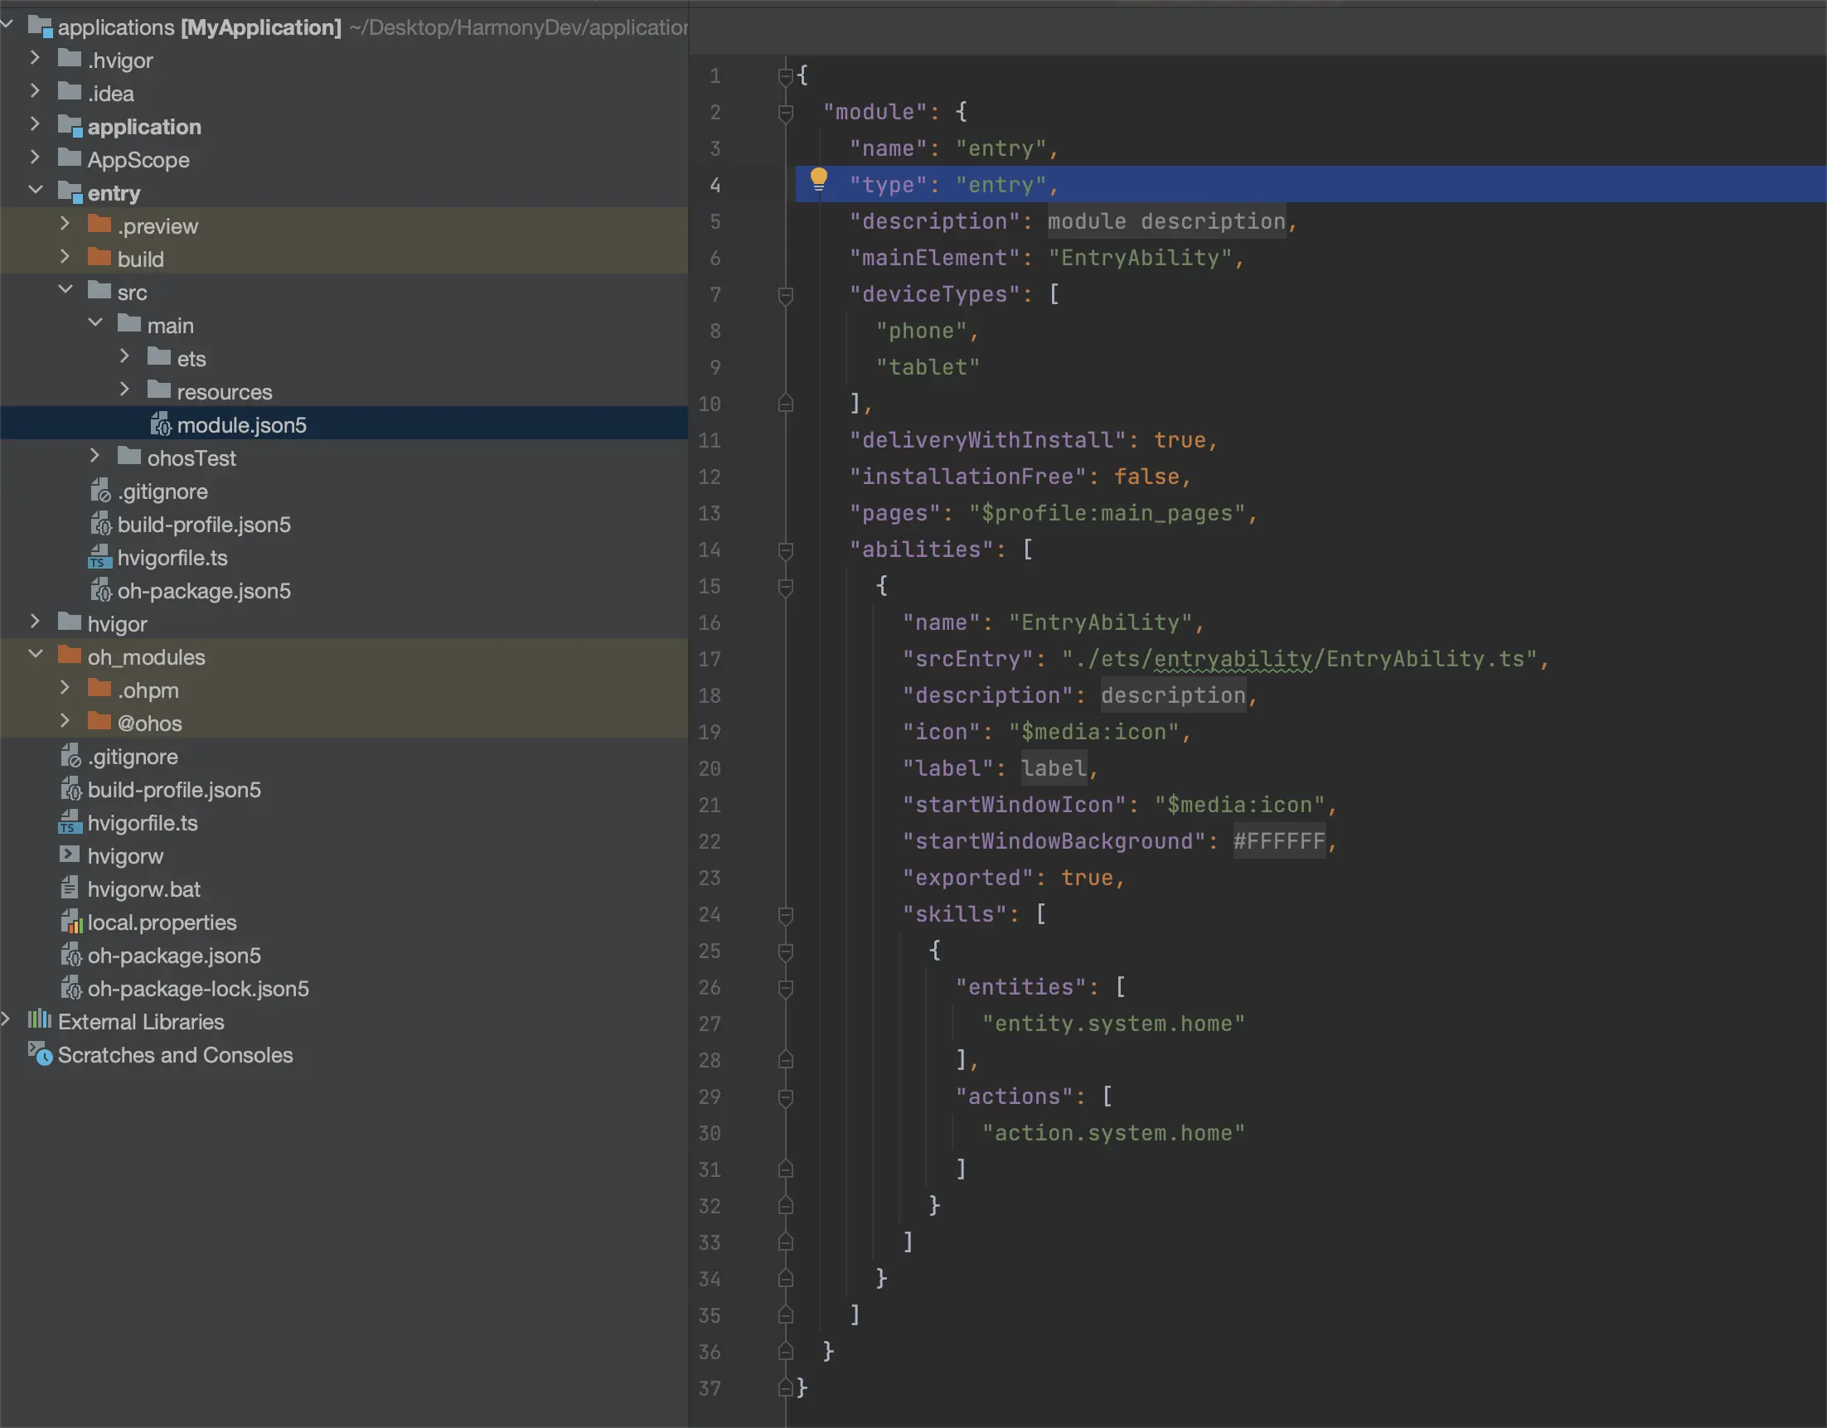Image resolution: width=1827 pixels, height=1428 pixels.
Task: Fold the "abilities" array at line 14
Action: pos(785,550)
